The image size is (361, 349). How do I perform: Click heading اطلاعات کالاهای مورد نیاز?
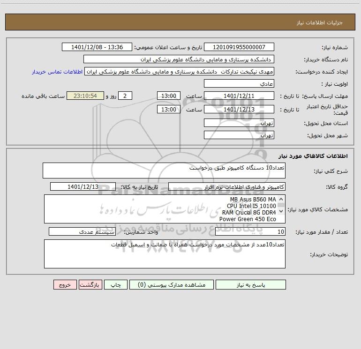(313, 156)
